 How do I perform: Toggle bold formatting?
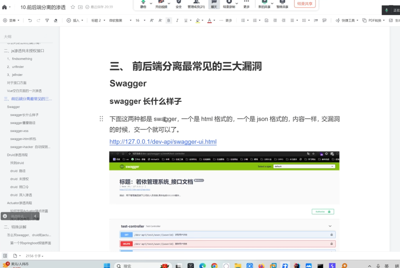169,20
